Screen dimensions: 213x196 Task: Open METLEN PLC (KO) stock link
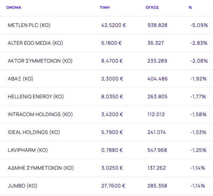[29, 25]
